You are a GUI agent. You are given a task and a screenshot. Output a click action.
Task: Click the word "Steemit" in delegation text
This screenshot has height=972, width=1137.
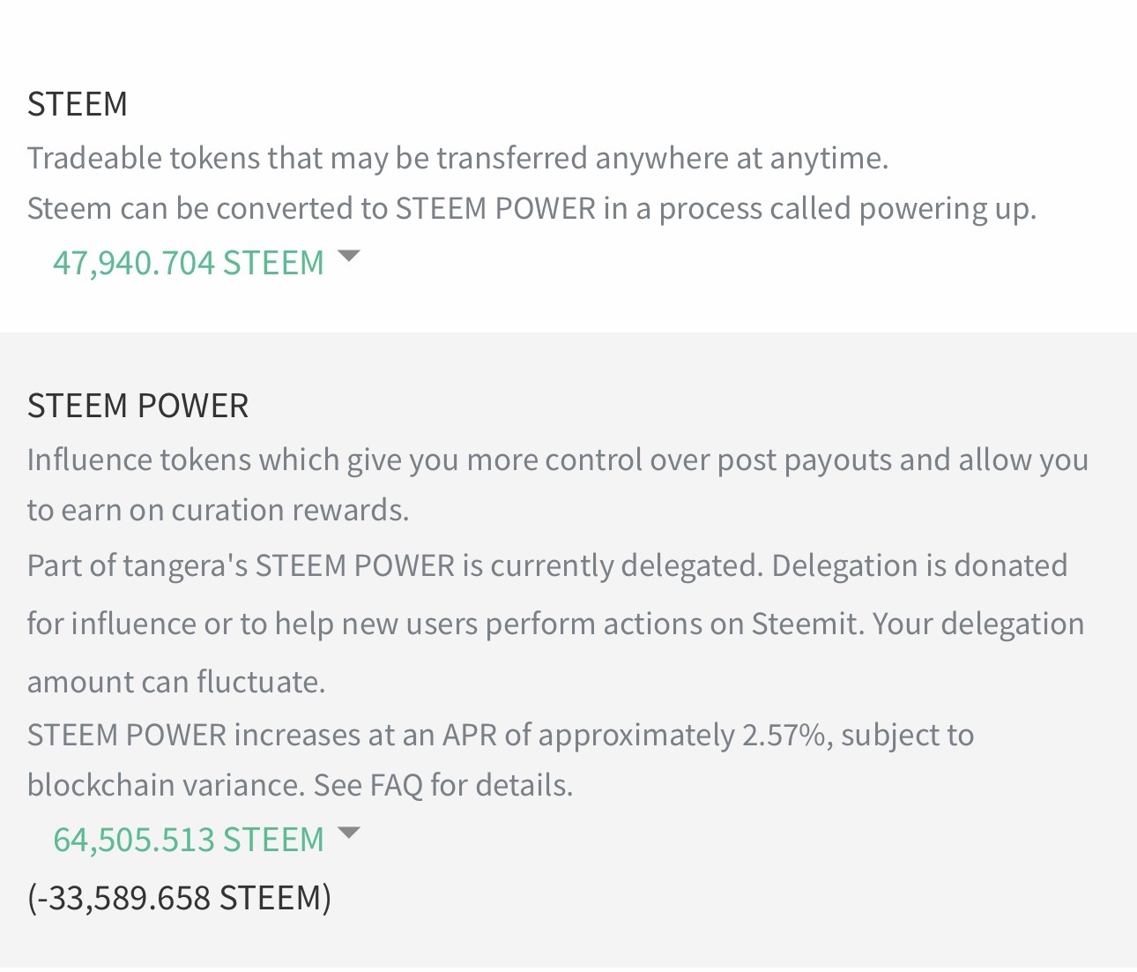tap(805, 624)
